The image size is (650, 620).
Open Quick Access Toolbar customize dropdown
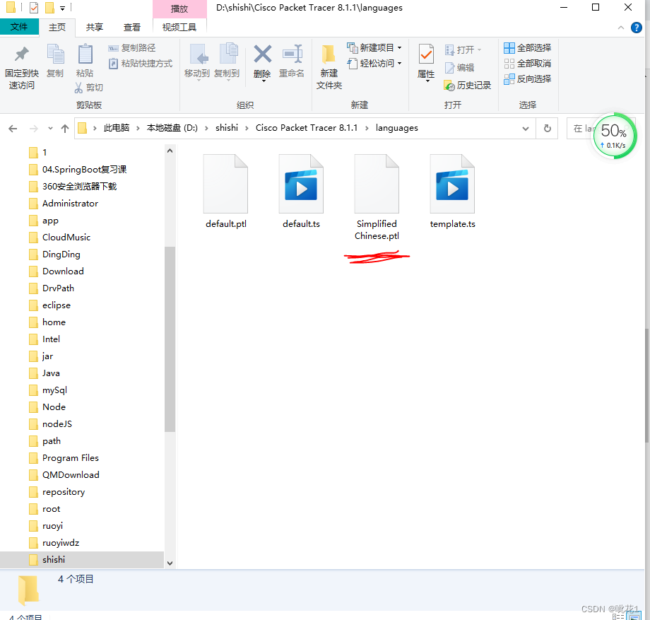(62, 8)
